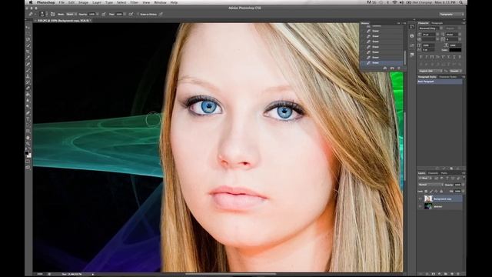This screenshot has height=277, width=492.
Task: Click the Character panel text color swatch
Action: pyautogui.click(x=455, y=49)
